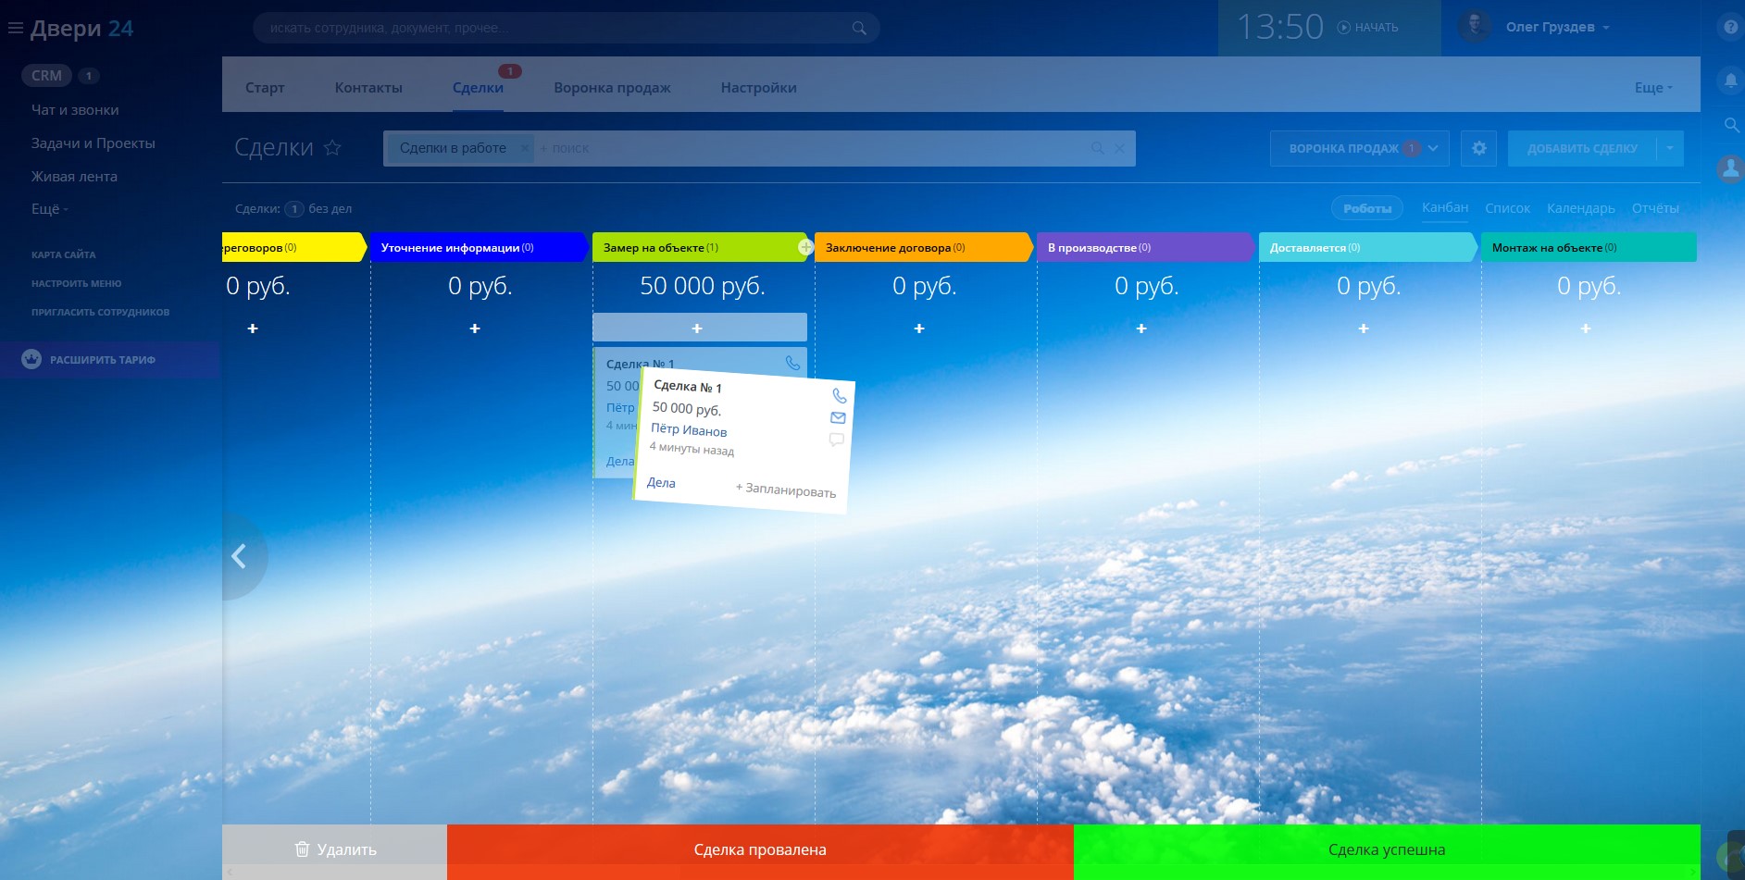The width and height of the screenshot is (1745, 880).
Task: Add a stage after Замер на объекте with the plus icon
Action: point(805,247)
